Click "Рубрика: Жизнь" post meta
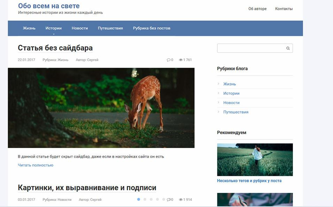This screenshot has width=333, height=207. (55, 60)
